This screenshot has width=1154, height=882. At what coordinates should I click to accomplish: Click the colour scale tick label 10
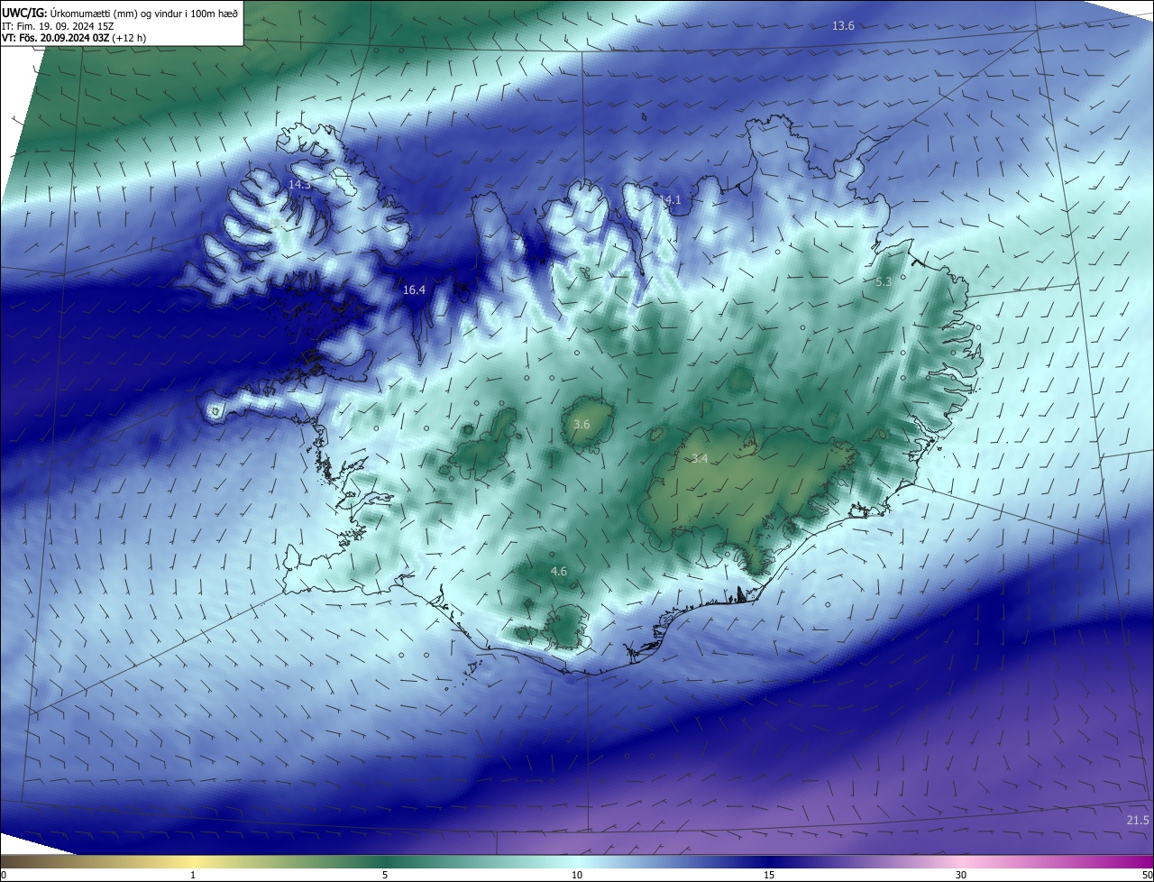pyautogui.click(x=577, y=875)
